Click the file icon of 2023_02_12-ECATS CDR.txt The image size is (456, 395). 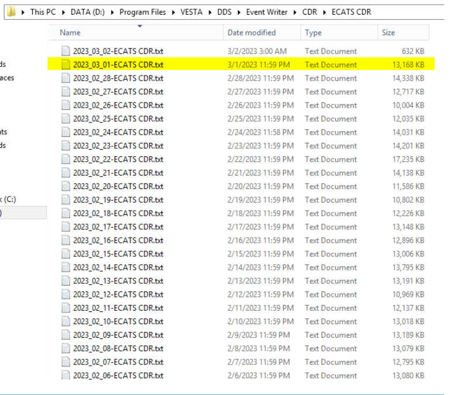pos(65,294)
